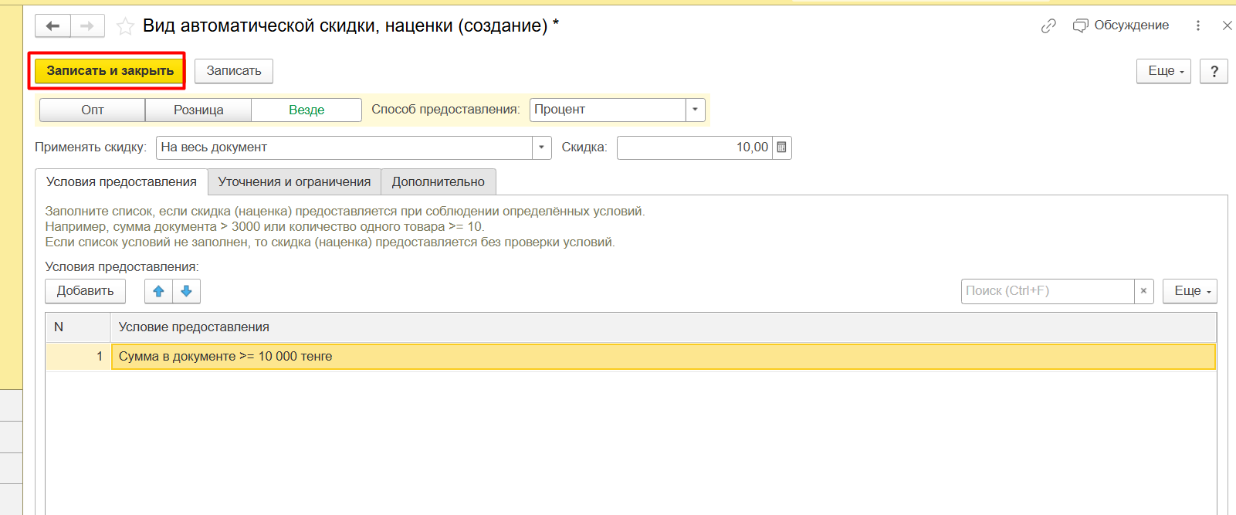The height and width of the screenshot is (515, 1236).
Task: Open the three-dot options menu
Action: pos(1197,25)
